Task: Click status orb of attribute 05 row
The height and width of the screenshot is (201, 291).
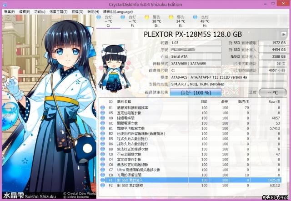Action: [x=102, y=113]
